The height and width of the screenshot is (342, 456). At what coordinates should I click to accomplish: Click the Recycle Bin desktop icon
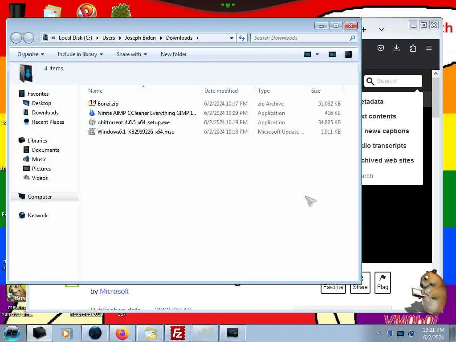(x=17, y=10)
